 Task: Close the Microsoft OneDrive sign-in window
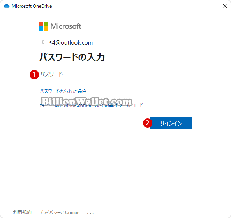pyautogui.click(x=225, y=6)
